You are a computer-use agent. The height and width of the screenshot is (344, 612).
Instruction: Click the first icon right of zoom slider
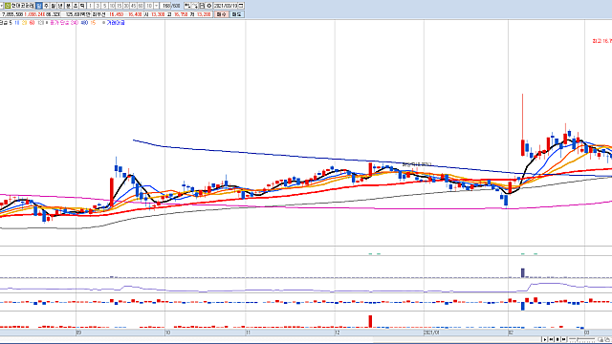(x=601, y=340)
